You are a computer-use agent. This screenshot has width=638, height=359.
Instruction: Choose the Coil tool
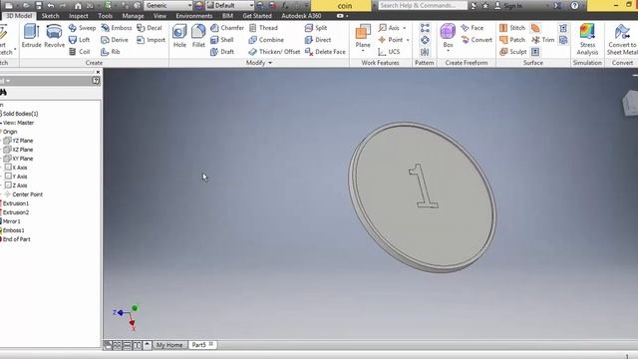[x=80, y=52]
